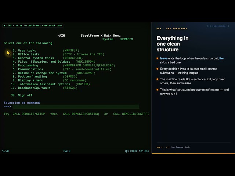Click the ===> command prompt arrow
The image size is (235, 176).
[x=7, y=106]
